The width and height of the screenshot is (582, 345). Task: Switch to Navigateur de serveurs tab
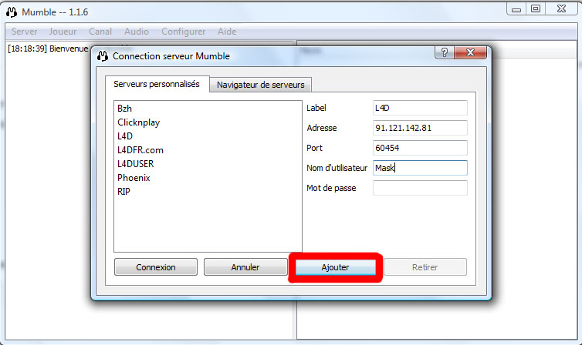(x=261, y=85)
